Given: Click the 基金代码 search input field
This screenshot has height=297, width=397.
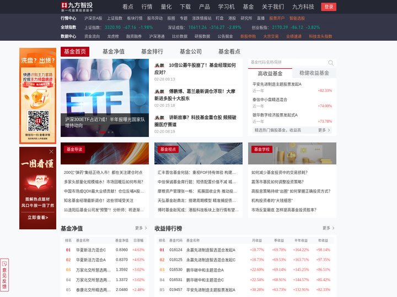Looking at the screenshot, I should pos(287,62).
